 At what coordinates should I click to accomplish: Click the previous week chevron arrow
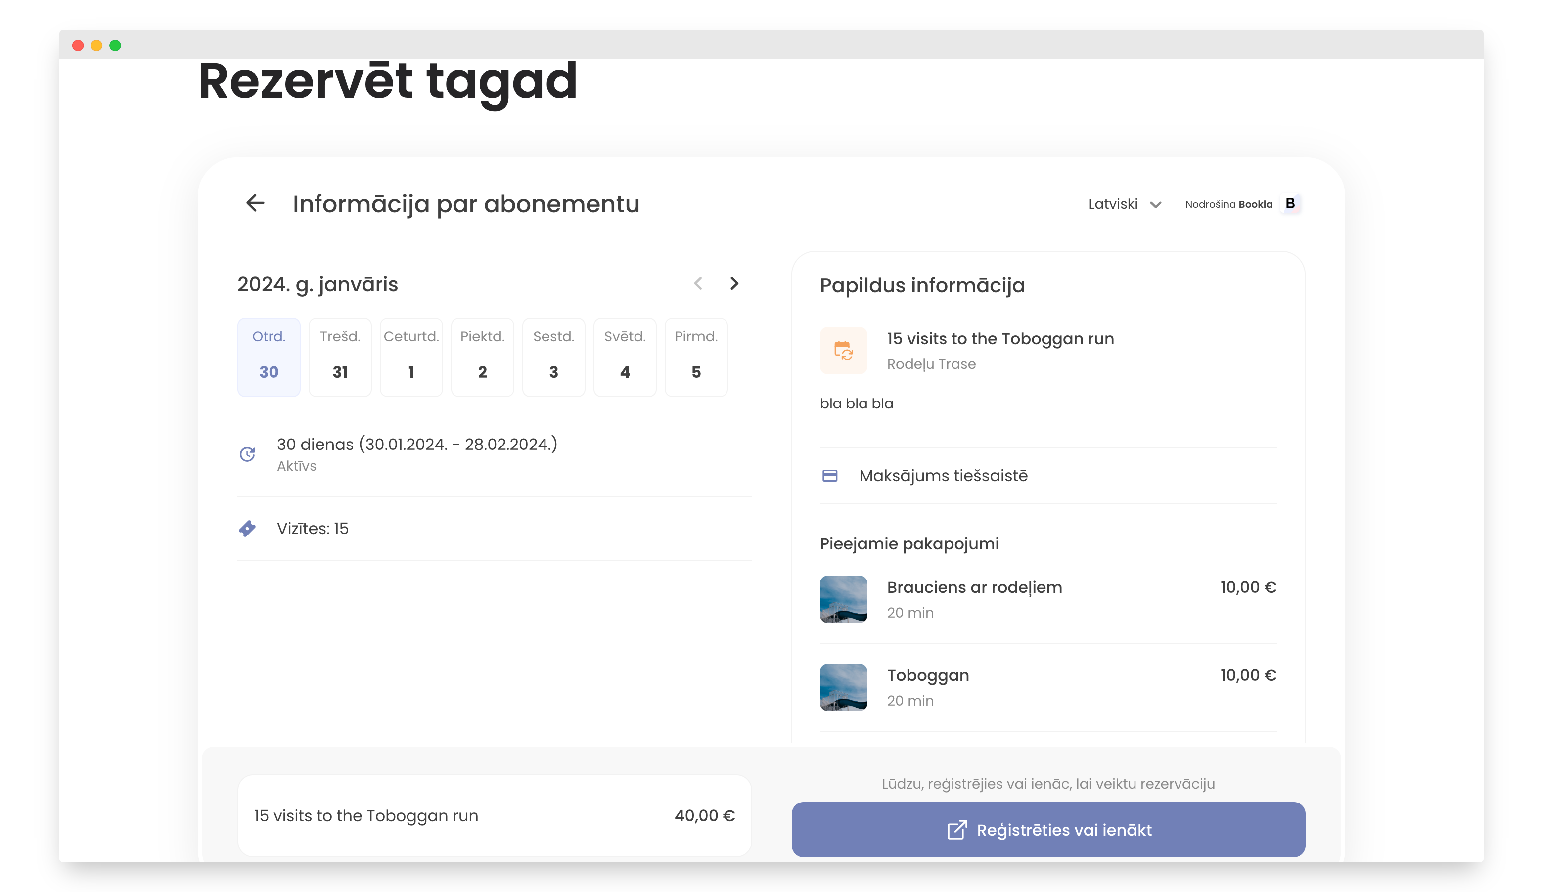698,283
